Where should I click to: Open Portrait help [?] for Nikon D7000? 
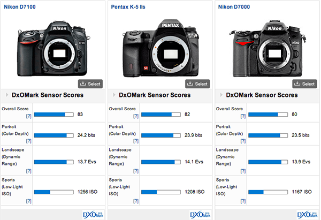coord(243,141)
